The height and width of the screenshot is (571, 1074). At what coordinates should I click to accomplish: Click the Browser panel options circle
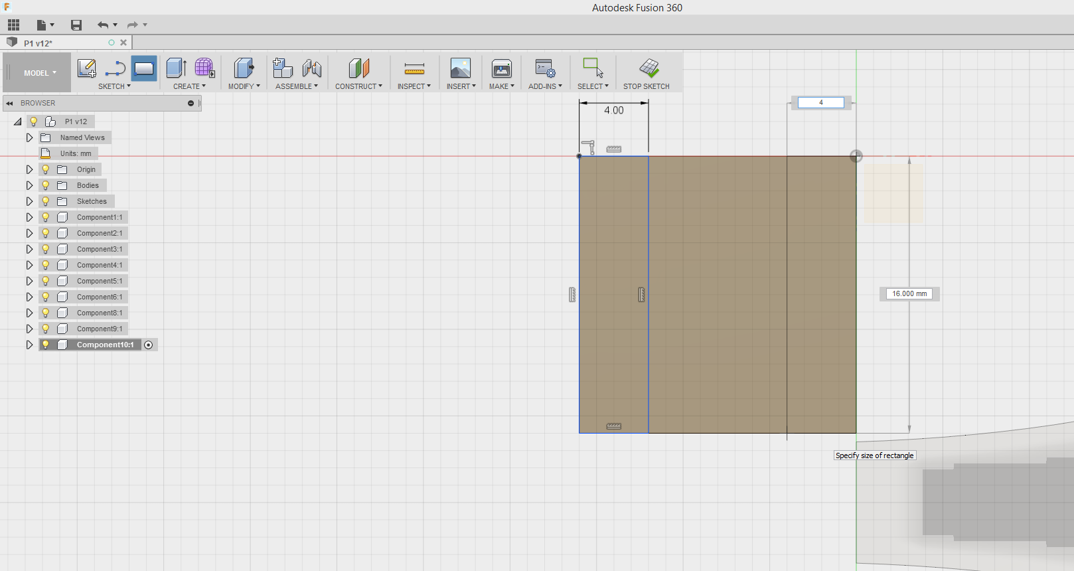191,103
